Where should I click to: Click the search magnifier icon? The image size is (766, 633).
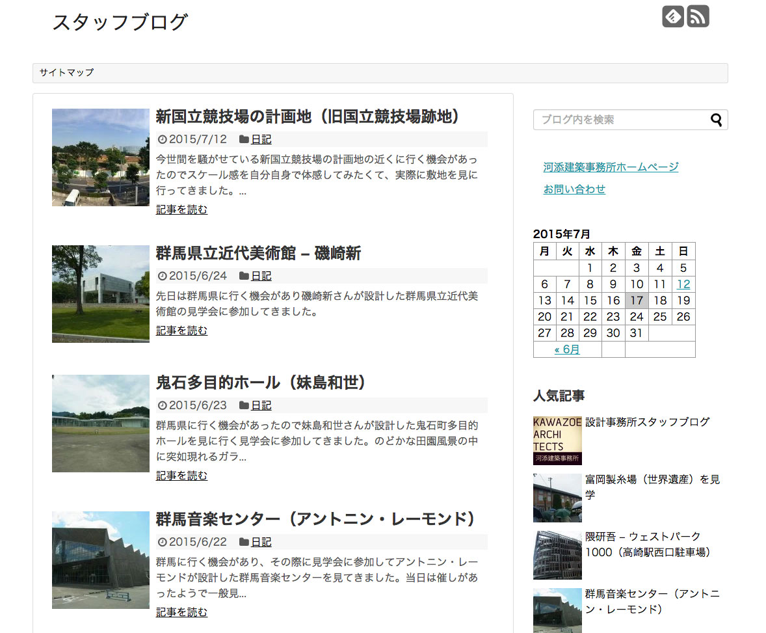(x=716, y=120)
